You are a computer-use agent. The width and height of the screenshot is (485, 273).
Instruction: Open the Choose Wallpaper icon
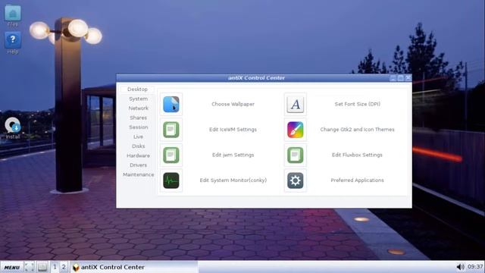pyautogui.click(x=171, y=105)
